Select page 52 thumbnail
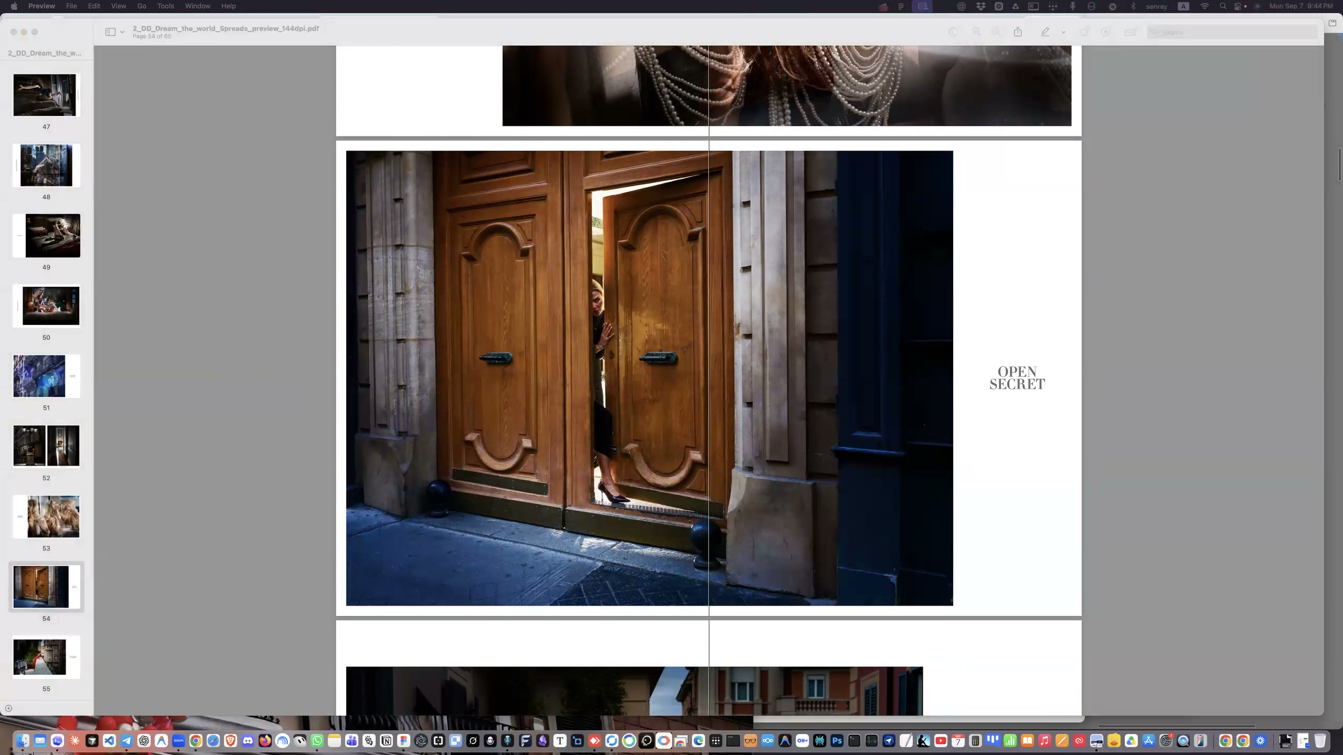1343x755 pixels. (x=46, y=446)
